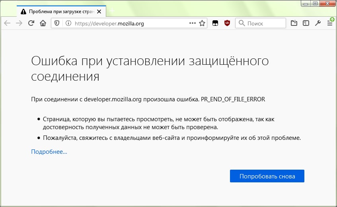337x207 pixels.
Task: Click the error heading 'Ошибка при установлении'
Action: click(x=150, y=68)
